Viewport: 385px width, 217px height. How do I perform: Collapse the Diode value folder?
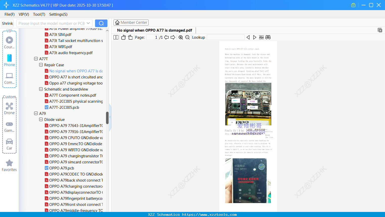(x=41, y=119)
